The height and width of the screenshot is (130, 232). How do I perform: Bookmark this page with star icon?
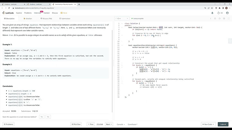tap(212, 8)
